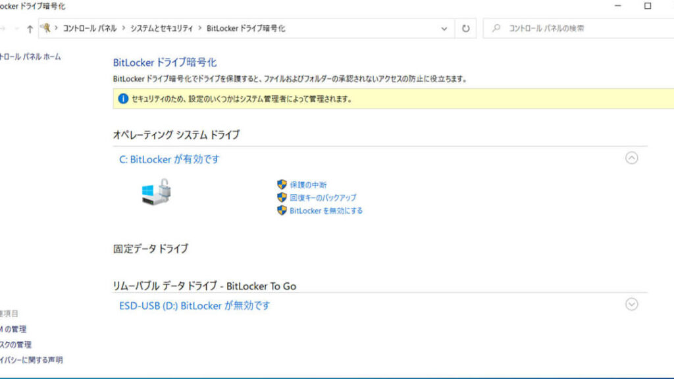Collapse the C: BitLocker drive section
This screenshot has width=674, height=379.
pos(631,158)
